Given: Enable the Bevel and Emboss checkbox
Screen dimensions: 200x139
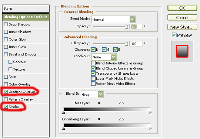Looking at the screenshot, I should click(6, 54).
